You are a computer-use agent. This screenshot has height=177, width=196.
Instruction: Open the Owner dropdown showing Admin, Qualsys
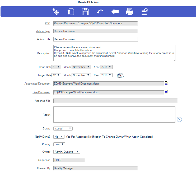point(67,152)
